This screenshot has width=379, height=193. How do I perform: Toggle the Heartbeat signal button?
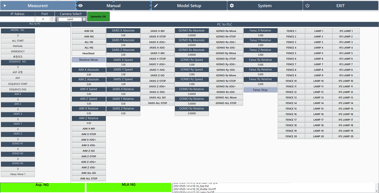coord(89,53)
